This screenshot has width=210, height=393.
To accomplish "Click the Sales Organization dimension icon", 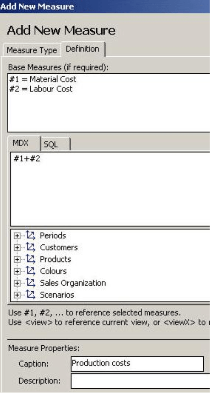I will pos(31,283).
